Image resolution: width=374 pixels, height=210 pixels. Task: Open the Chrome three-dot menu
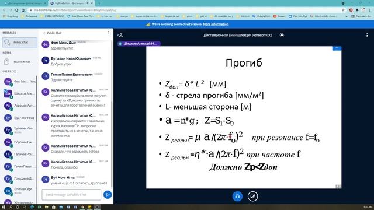(x=370, y=10)
